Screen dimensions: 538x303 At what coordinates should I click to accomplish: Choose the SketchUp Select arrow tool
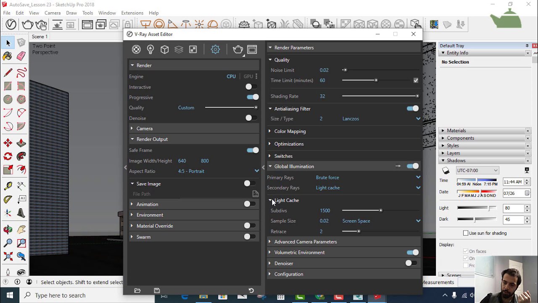(x=8, y=43)
